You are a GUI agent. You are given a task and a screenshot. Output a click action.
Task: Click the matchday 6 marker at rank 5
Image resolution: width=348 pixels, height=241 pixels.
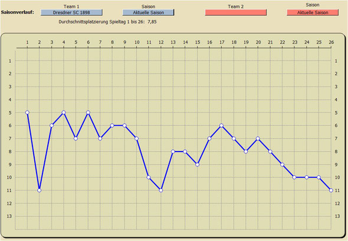coord(88,112)
